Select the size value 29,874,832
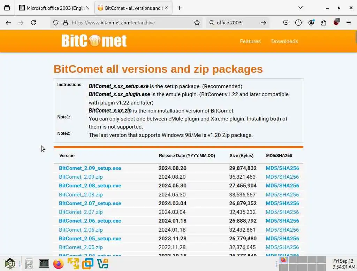The height and width of the screenshot is (271, 357). [x=243, y=168]
